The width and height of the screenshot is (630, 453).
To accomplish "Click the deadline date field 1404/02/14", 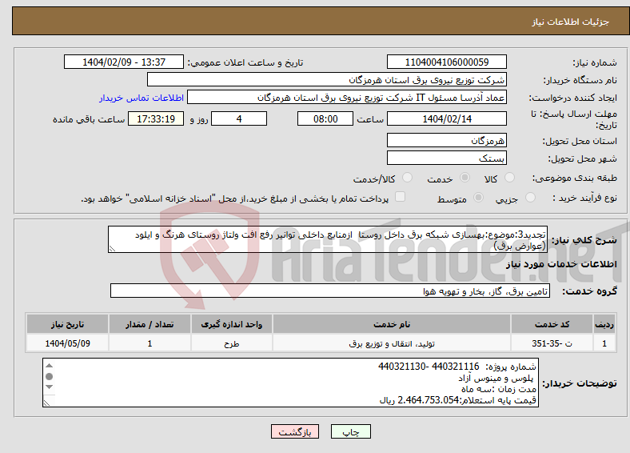I will [x=446, y=119].
